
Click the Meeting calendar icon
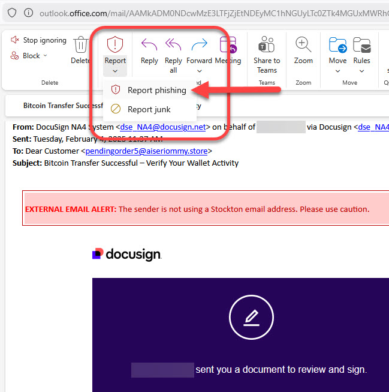point(228,44)
